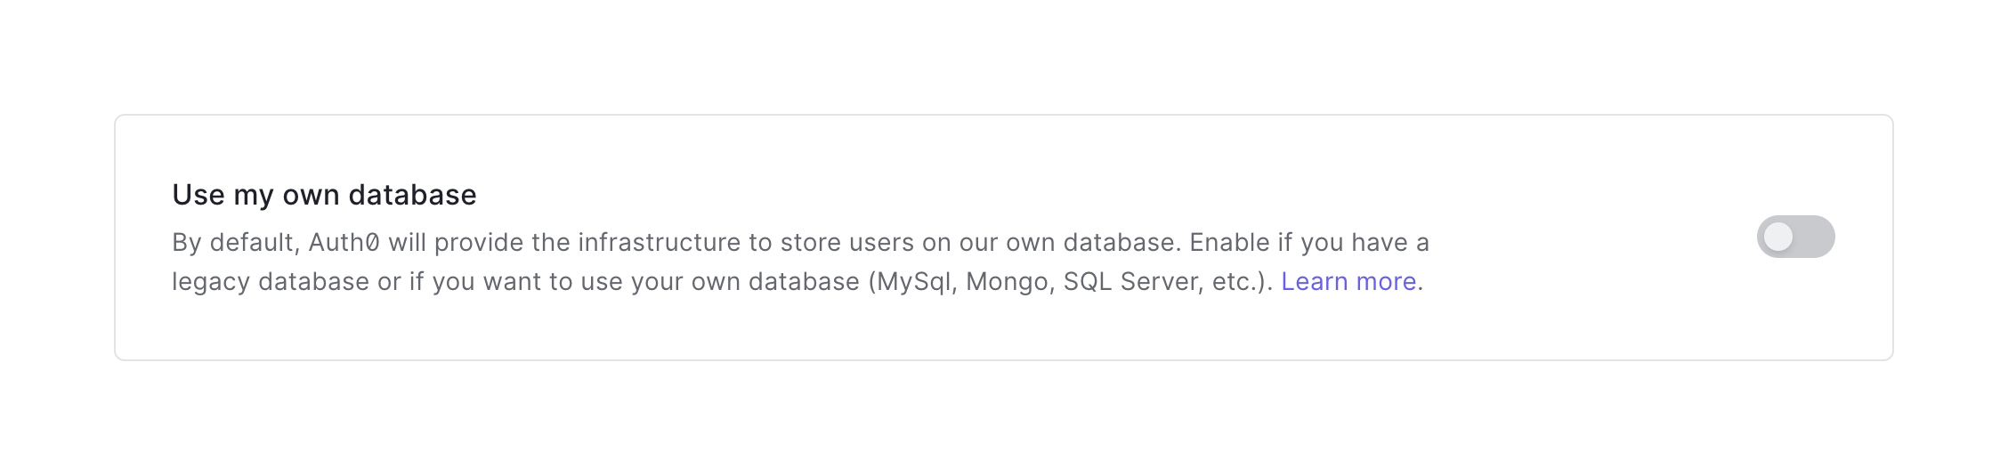Click the word "MySql" in the description

pyautogui.click(x=914, y=282)
